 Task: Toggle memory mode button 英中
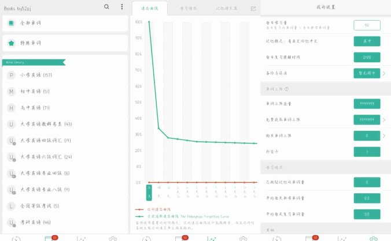[367, 42]
